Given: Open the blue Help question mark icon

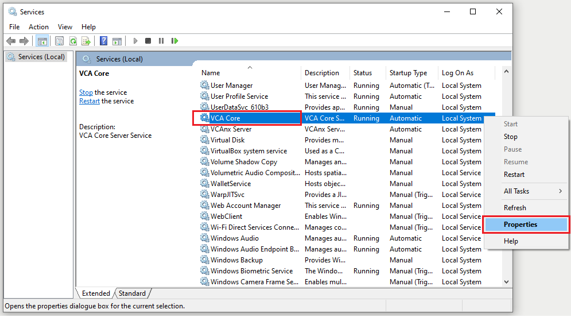Looking at the screenshot, I should point(103,41).
